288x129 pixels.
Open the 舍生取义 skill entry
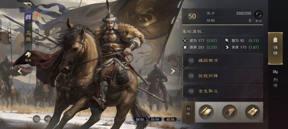coord(222,91)
